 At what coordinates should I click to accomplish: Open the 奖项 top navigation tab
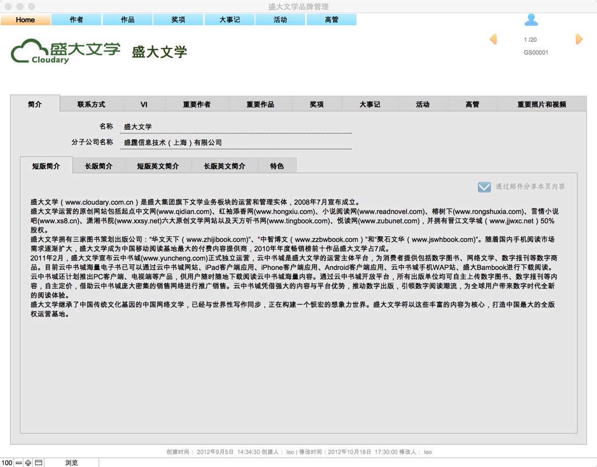click(178, 20)
